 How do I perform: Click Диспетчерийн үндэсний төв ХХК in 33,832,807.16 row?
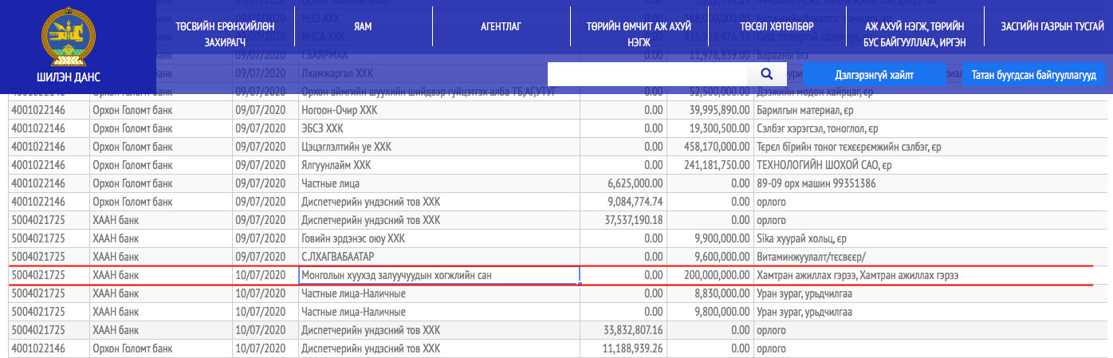tap(371, 330)
